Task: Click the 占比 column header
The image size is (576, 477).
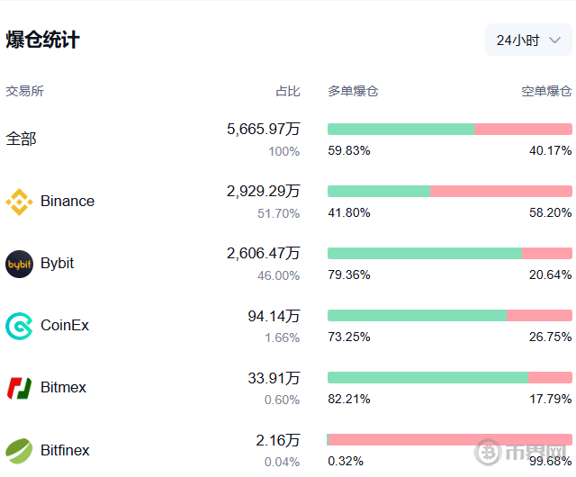Action: [288, 91]
